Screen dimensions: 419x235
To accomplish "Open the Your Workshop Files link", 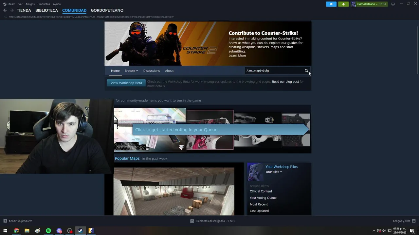I will tap(282, 167).
